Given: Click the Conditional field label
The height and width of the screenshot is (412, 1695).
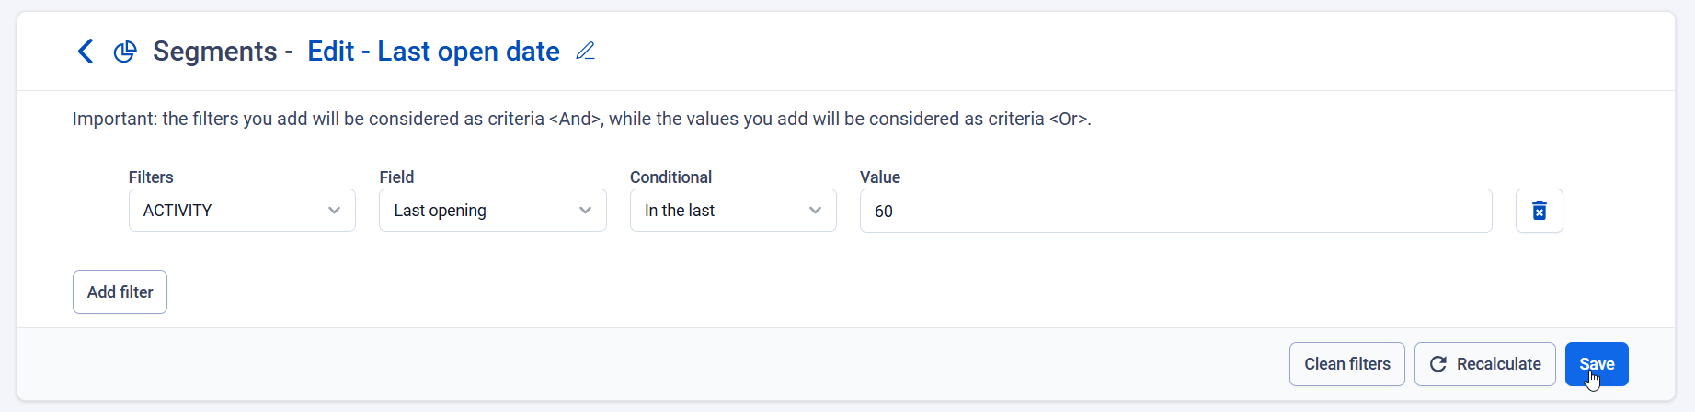Looking at the screenshot, I should coord(670,177).
